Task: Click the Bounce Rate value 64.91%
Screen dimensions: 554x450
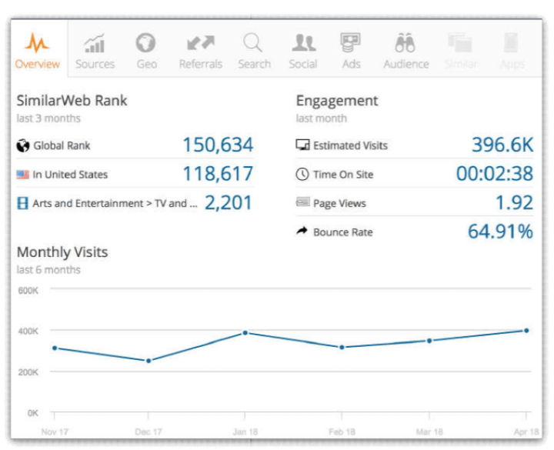Action: 500,232
